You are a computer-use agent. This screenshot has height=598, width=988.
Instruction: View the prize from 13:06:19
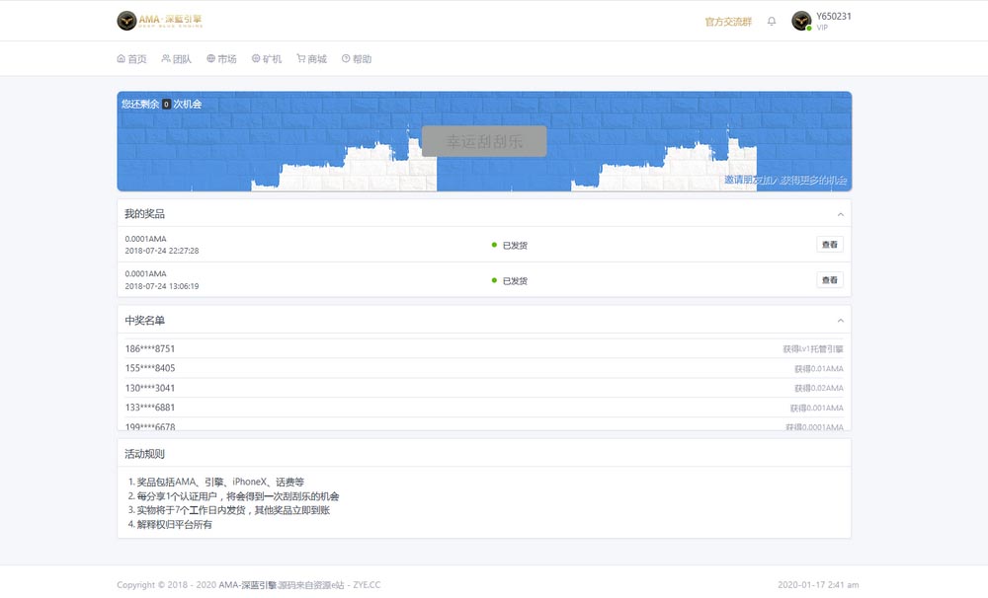(x=829, y=280)
